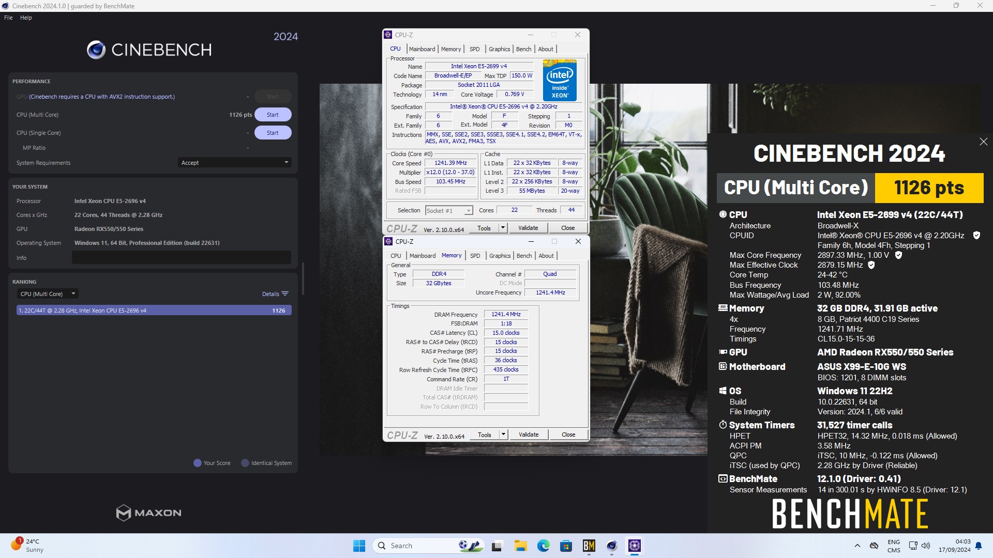Click the 1126 pts score in BenchMate panel
Screen dimensions: 993x558
click(929, 188)
